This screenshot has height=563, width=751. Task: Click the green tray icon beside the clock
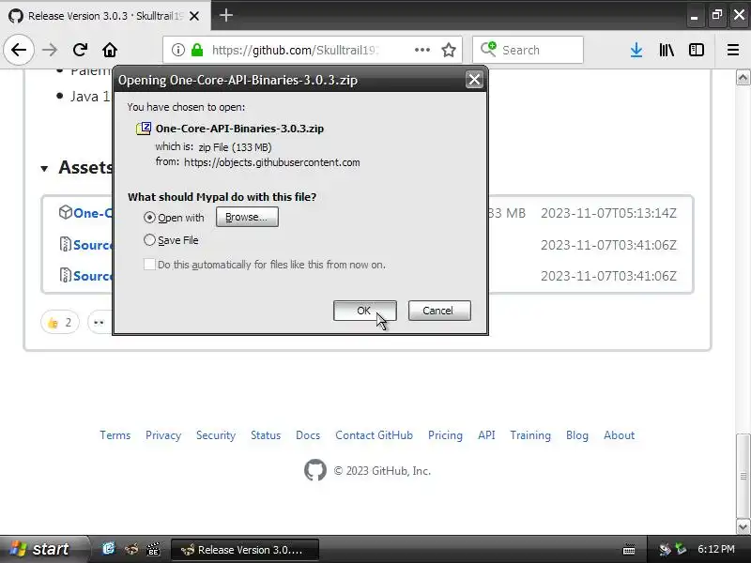pos(681,548)
